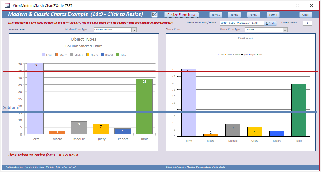Viewport: 321px width, 172px height.
Task: Click the Column Stacked combo box field
Action: [113, 30]
